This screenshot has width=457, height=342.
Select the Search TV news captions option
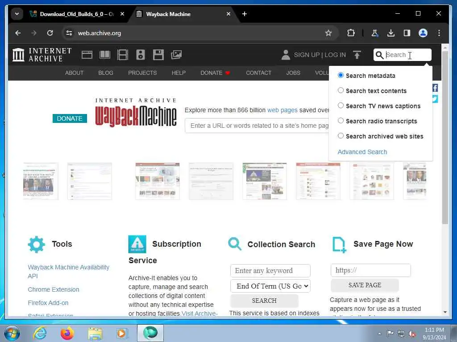(x=341, y=106)
